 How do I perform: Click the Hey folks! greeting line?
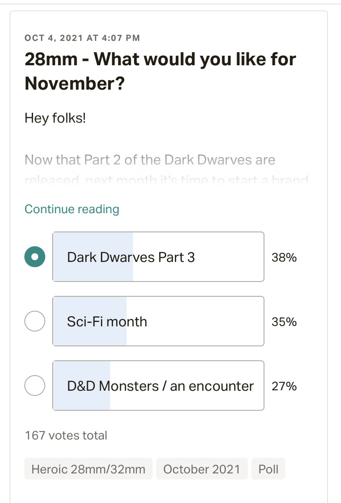click(x=55, y=118)
